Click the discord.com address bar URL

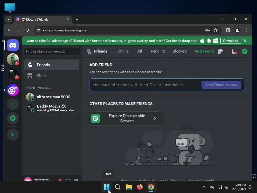(x=65, y=30)
